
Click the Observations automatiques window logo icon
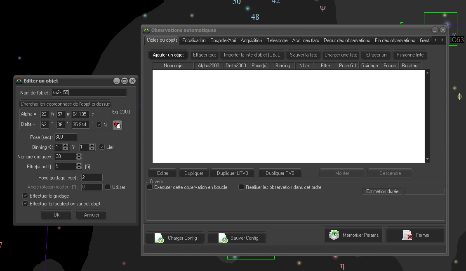[146, 30]
